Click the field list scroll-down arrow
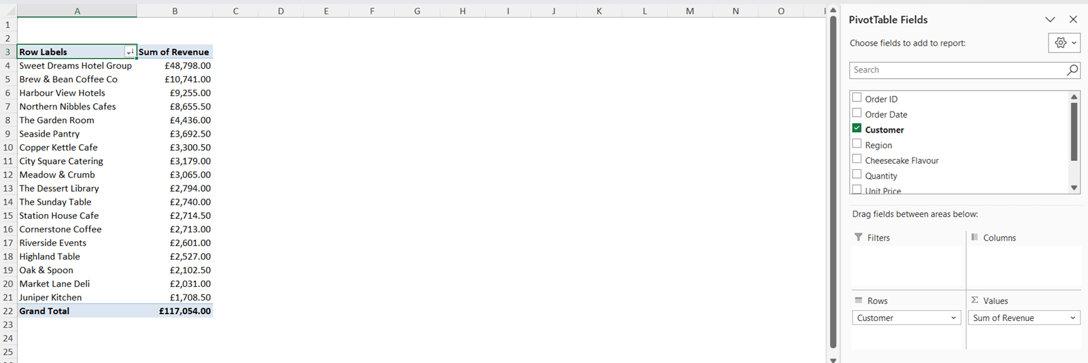This screenshot has width=1088, height=363. pos(1074,188)
